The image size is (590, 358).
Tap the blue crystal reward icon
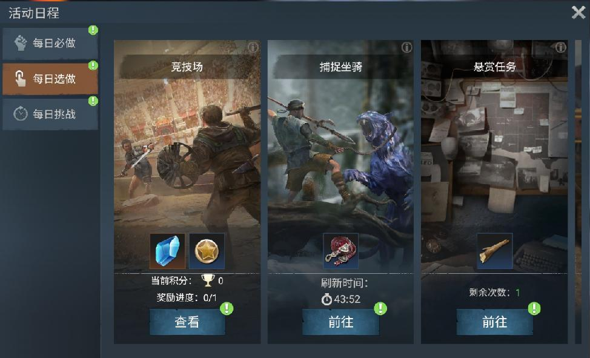(167, 251)
